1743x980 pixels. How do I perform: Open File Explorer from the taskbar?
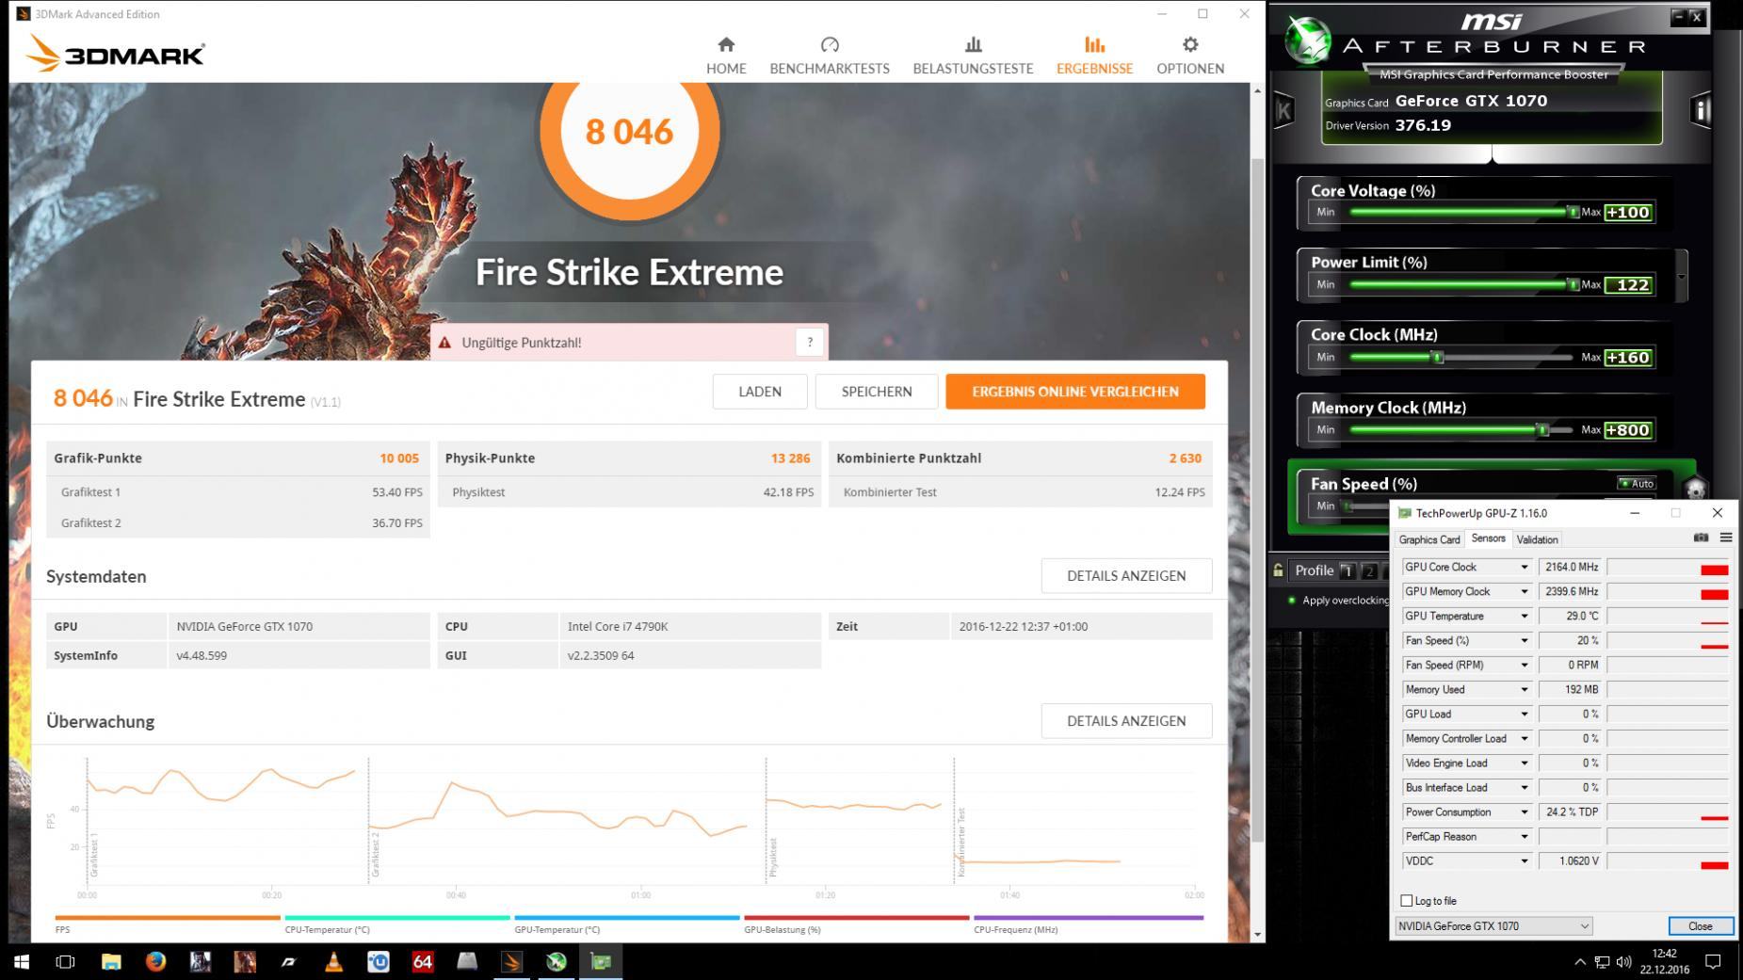pyautogui.click(x=111, y=961)
